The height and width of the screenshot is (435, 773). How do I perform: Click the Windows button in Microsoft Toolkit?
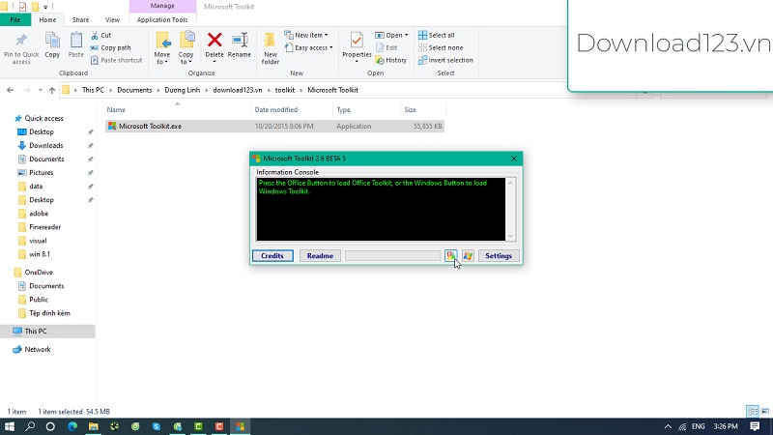(x=468, y=256)
